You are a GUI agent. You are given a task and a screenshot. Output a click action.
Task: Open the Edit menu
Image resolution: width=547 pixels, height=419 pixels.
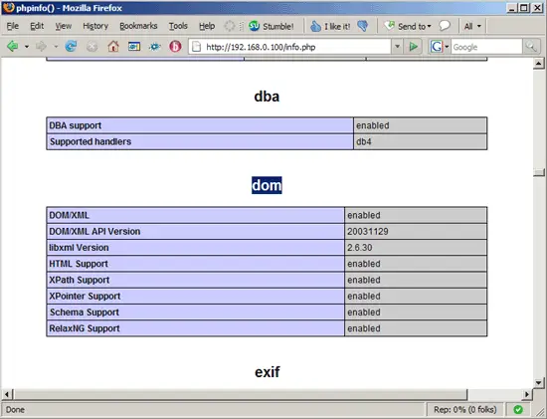[x=37, y=26]
